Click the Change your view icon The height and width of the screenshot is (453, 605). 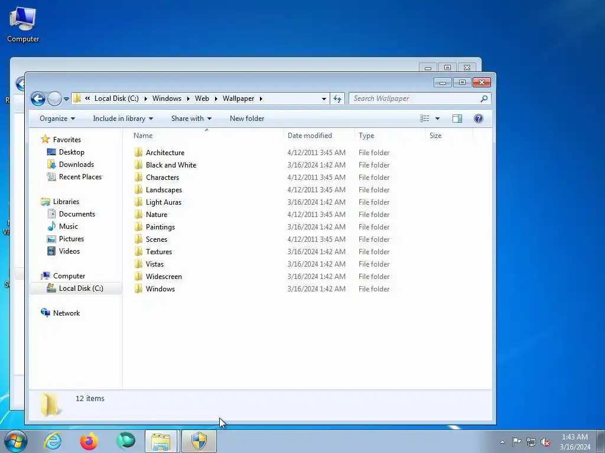point(424,119)
